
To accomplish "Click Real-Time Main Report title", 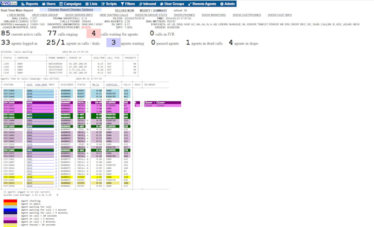I will pyautogui.click(x=17, y=10).
